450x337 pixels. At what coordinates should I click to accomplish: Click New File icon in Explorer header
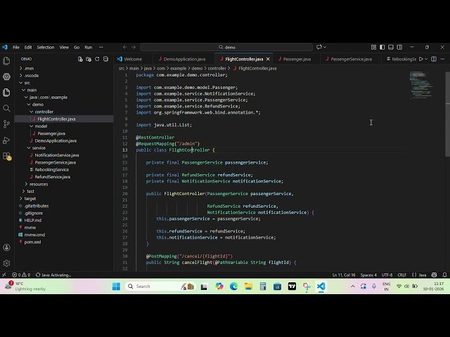tap(80, 59)
